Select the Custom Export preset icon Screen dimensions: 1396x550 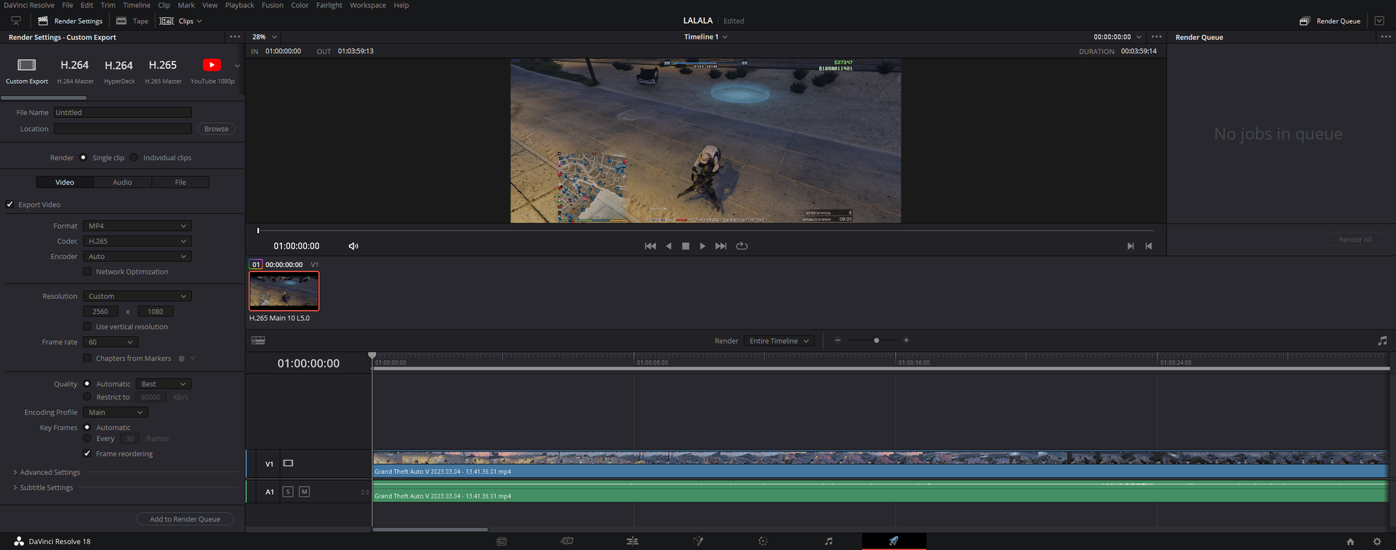[27, 65]
